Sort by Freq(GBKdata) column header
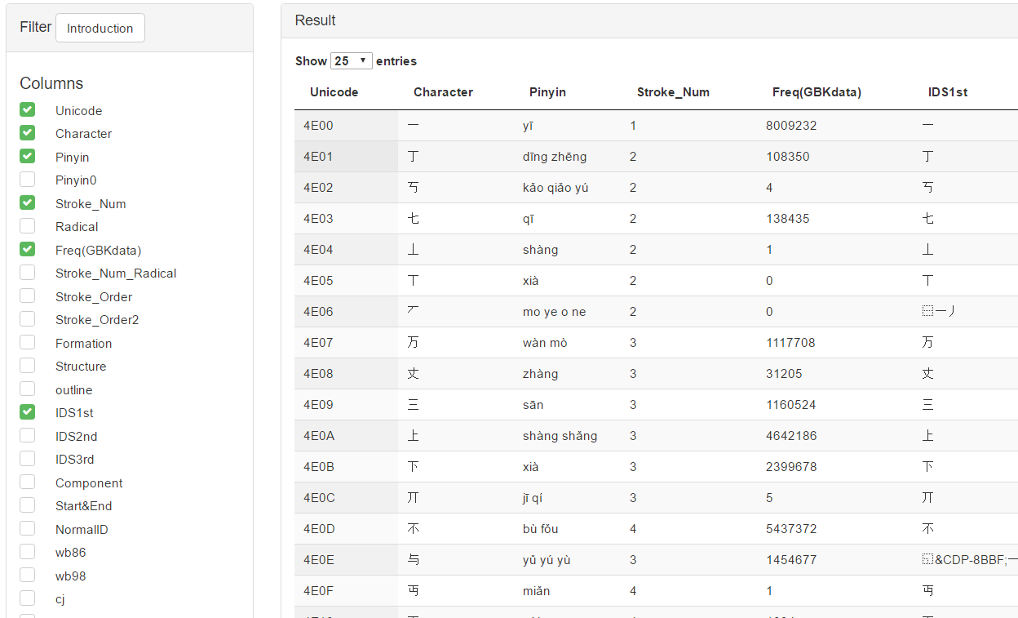The image size is (1018, 618). [x=817, y=92]
